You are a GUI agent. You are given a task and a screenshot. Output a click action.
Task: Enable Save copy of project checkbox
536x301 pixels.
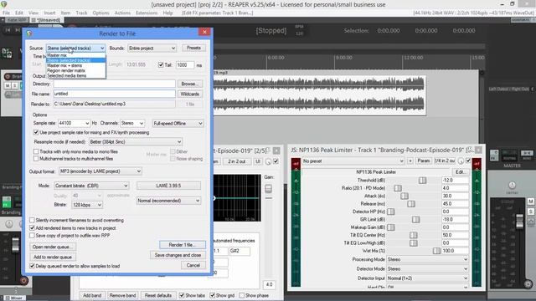(32, 236)
